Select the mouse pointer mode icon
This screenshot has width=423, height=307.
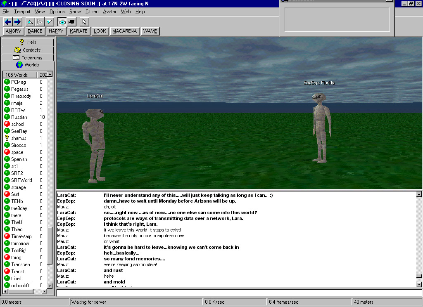coord(84,22)
